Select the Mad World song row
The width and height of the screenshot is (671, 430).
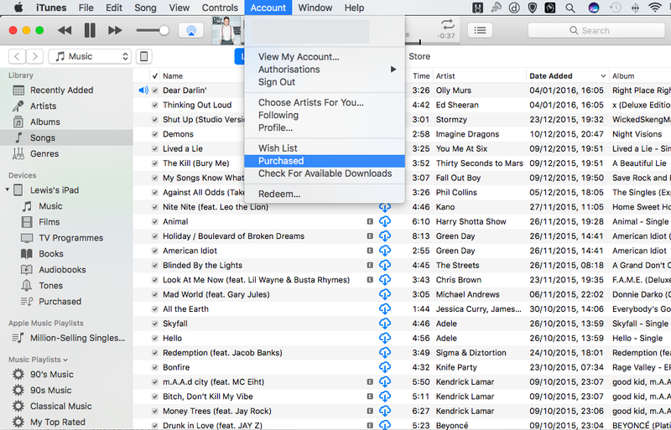(x=402, y=294)
